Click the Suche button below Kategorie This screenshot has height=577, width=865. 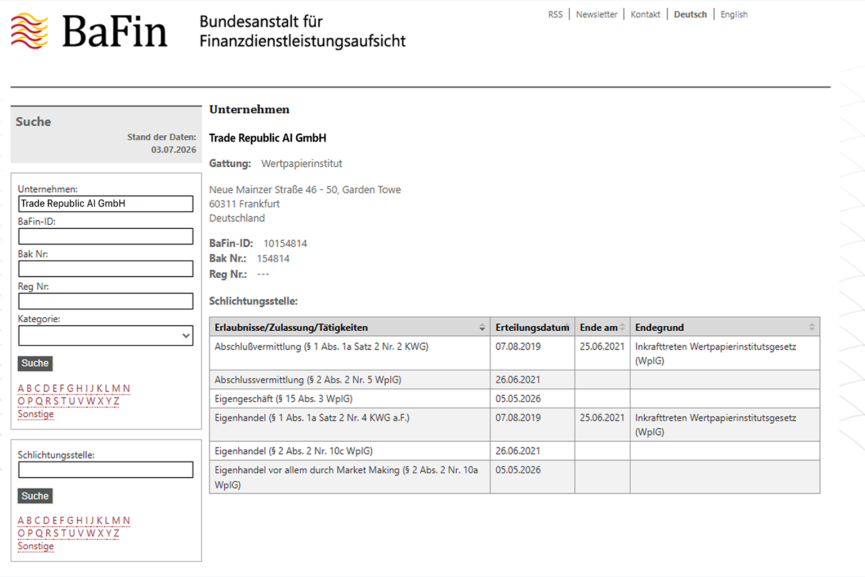[35, 363]
